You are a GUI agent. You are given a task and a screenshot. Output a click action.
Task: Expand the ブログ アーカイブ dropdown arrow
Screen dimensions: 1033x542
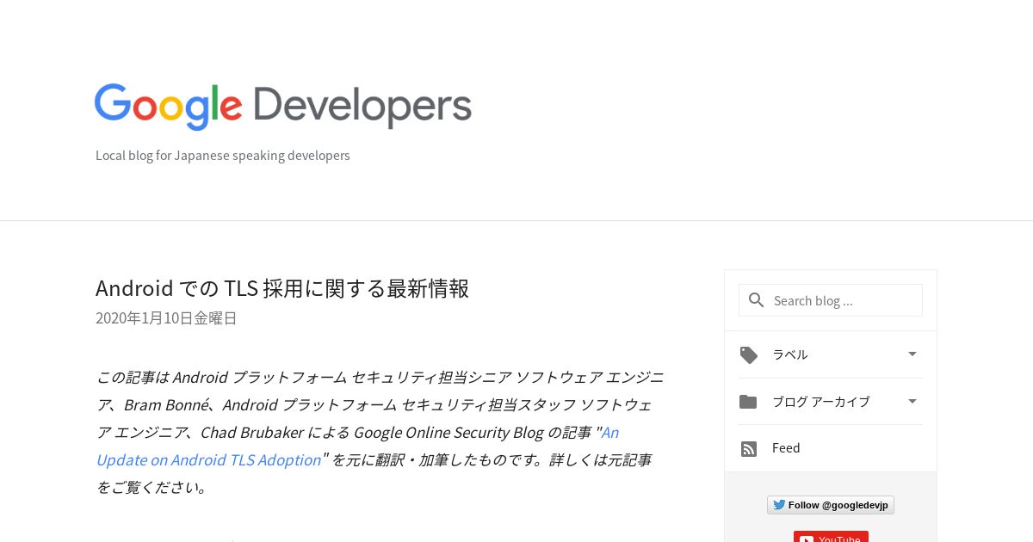(912, 401)
